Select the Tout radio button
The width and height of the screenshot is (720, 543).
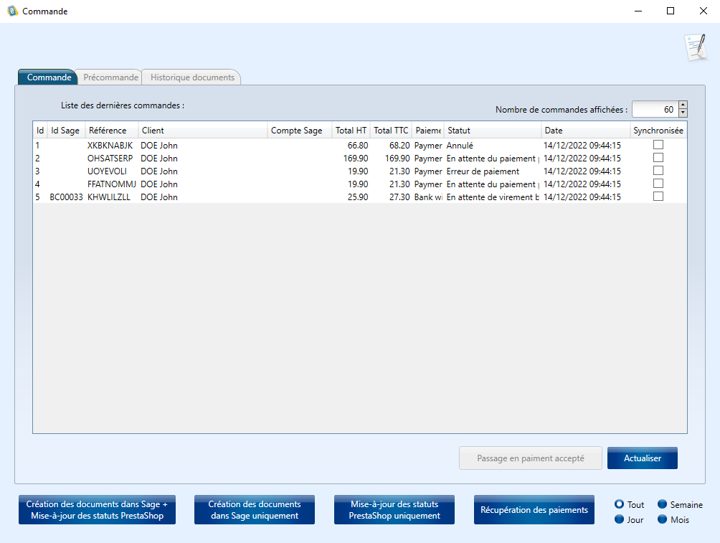point(618,504)
